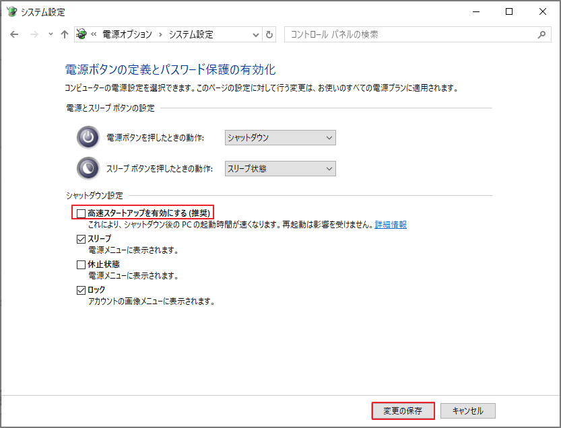Expand the address bar history dropdown
The height and width of the screenshot is (428, 561).
click(255, 34)
